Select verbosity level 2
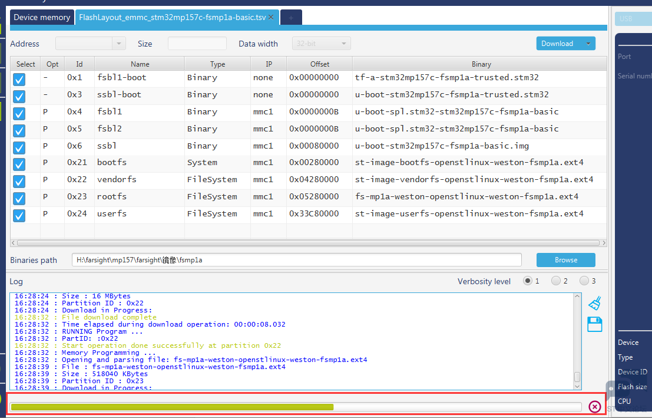The width and height of the screenshot is (652, 418). click(x=556, y=281)
